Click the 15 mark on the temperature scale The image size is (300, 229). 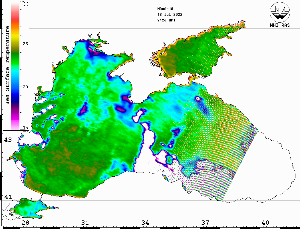[x=25, y=128]
